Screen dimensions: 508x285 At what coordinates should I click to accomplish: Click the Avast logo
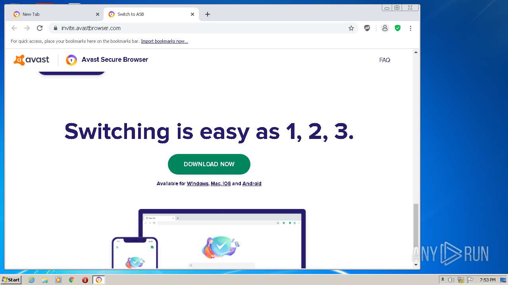(31, 60)
